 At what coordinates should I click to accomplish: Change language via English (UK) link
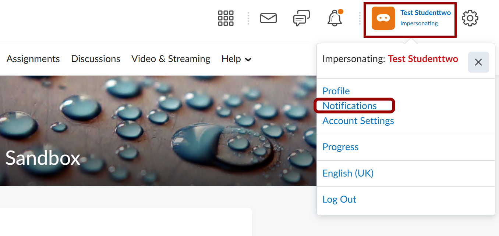348,173
